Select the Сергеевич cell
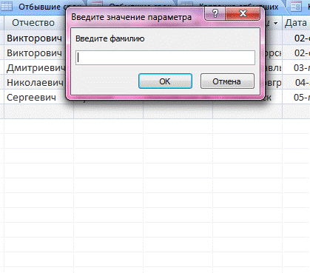 (x=35, y=98)
